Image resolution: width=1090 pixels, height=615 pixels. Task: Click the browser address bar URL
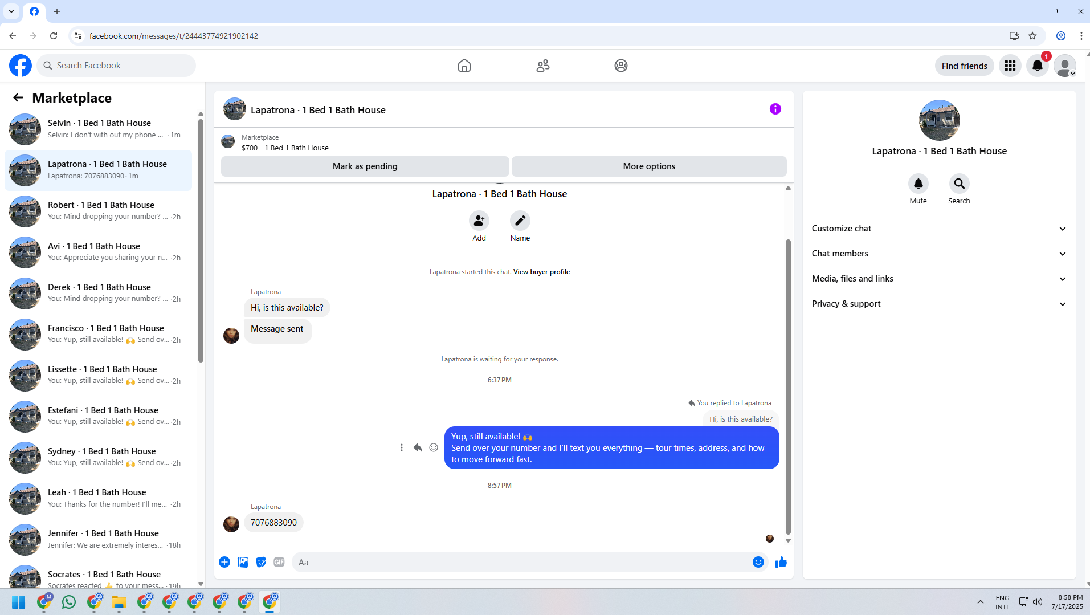tap(174, 36)
